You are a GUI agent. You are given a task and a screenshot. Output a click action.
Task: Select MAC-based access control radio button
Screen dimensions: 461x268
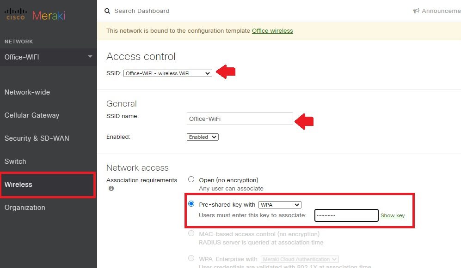tap(191, 233)
